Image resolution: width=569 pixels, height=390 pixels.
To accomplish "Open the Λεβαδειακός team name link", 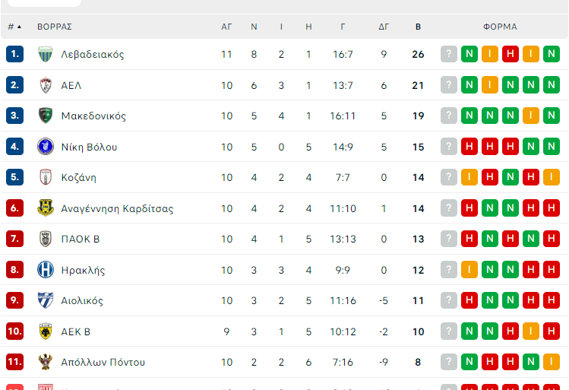I will (x=93, y=55).
